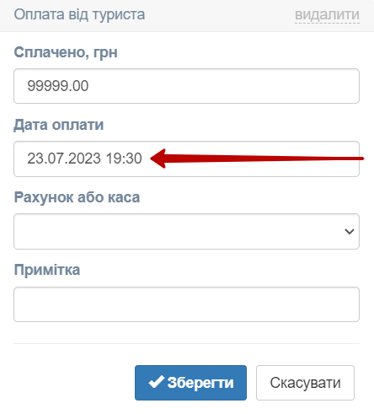The height and width of the screenshot is (414, 374).
Task: Click the 99999.00 value text
Action: click(x=58, y=86)
